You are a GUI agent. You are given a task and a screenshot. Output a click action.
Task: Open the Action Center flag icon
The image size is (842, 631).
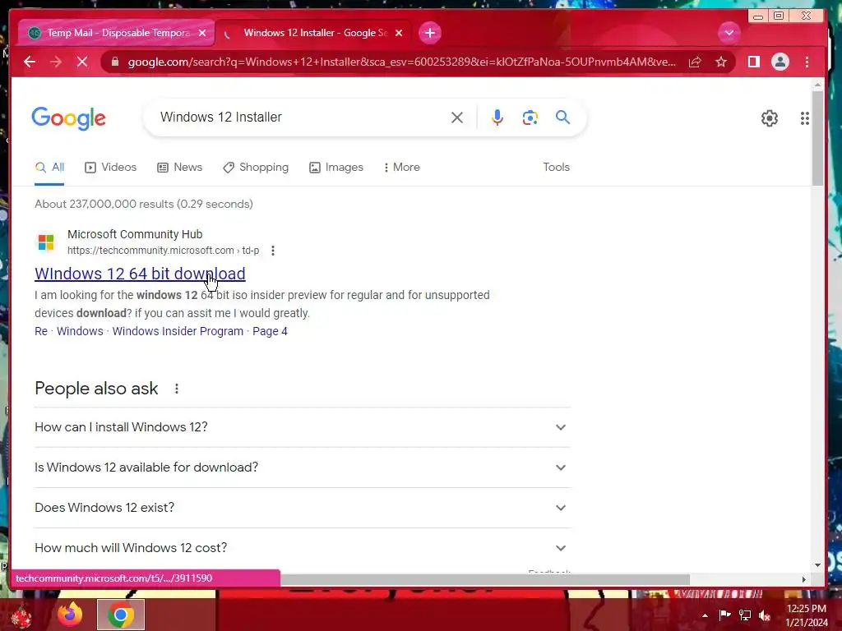pos(724,615)
